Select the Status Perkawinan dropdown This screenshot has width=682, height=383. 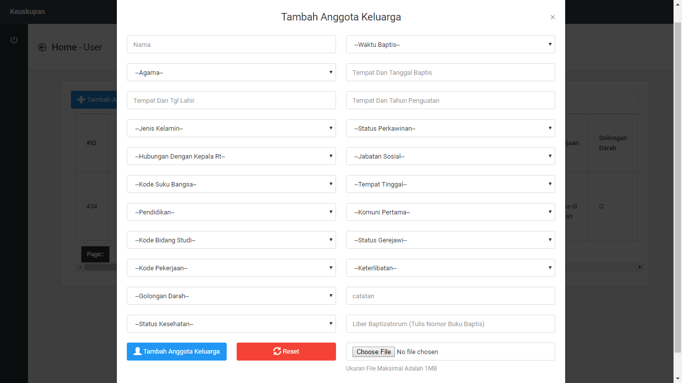[x=450, y=128]
